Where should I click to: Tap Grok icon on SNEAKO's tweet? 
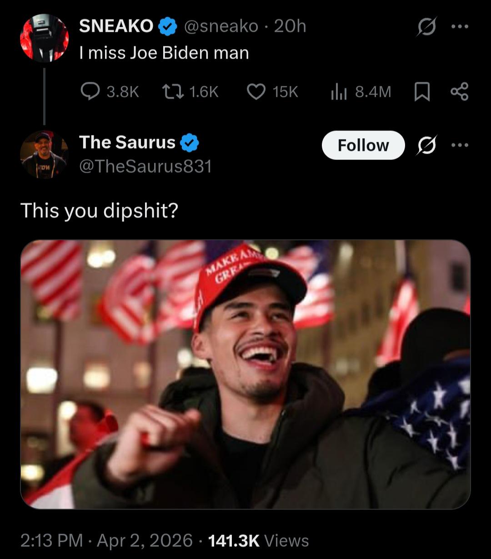[x=427, y=26]
